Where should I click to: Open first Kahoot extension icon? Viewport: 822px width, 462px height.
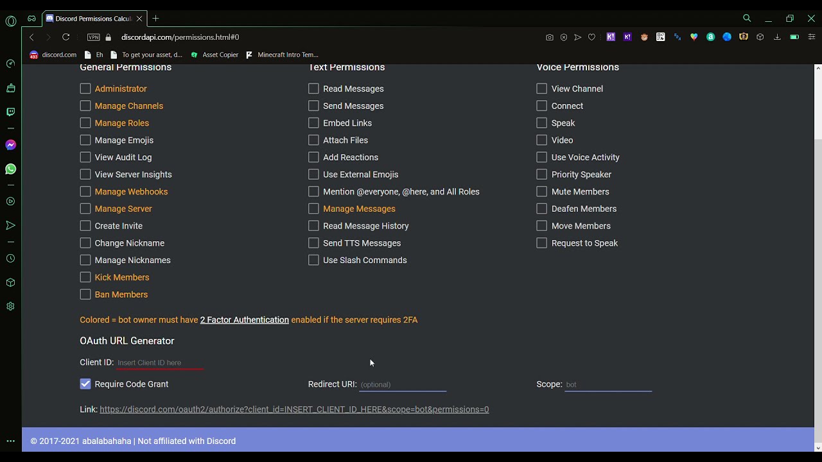pos(611,37)
